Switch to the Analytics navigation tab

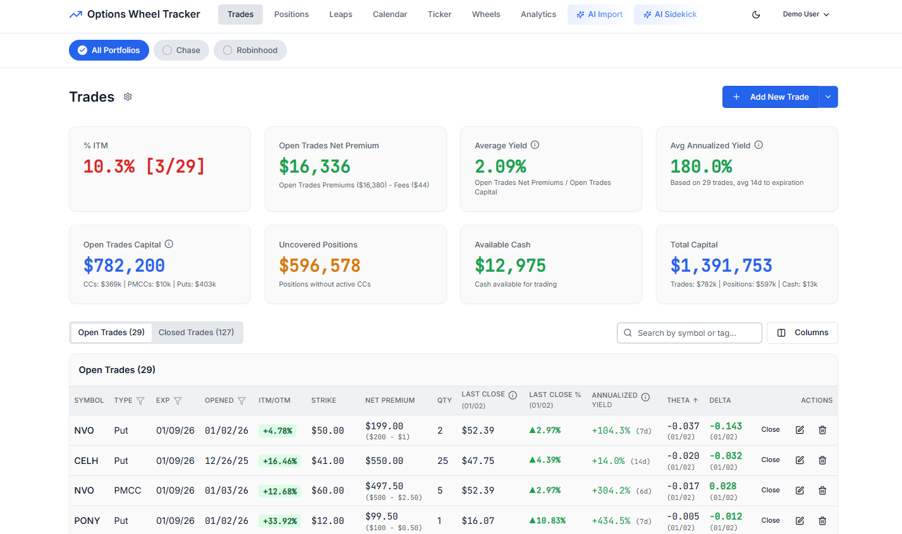[538, 14]
